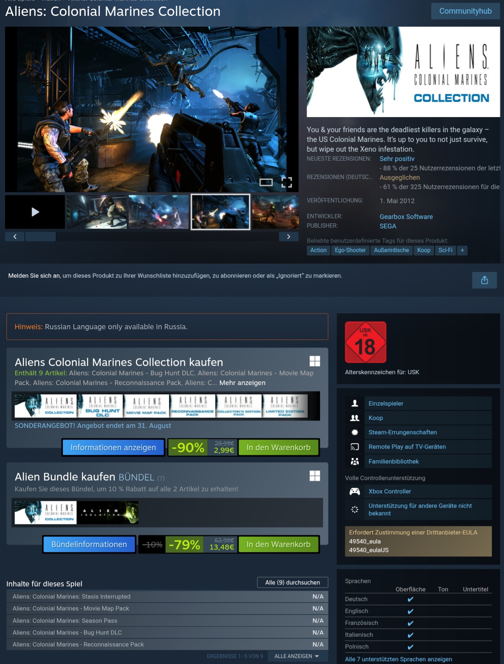Click the unknown device support icon
Image resolution: width=504 pixels, height=664 pixels.
355,509
